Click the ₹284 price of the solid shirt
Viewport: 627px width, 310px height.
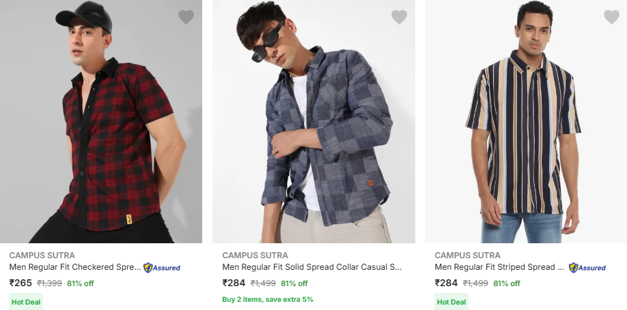(234, 283)
